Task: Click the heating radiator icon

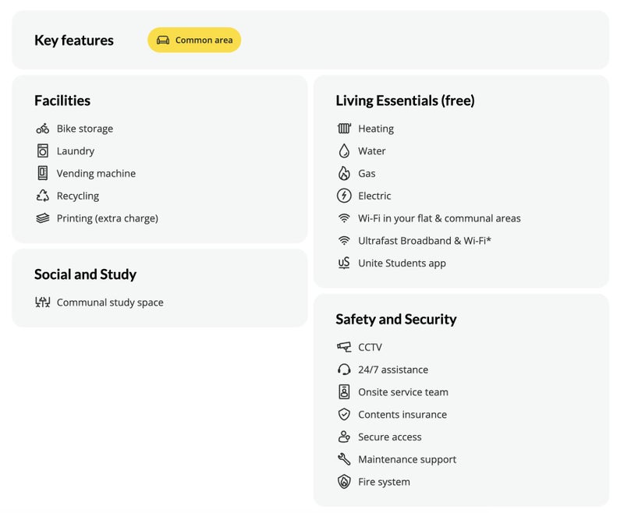Action: coord(344,129)
